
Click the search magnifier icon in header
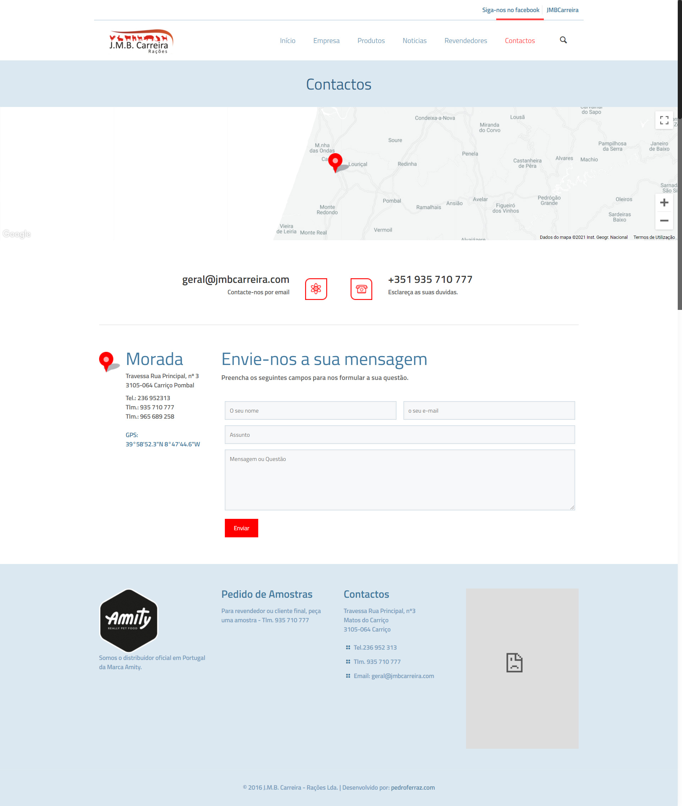563,40
